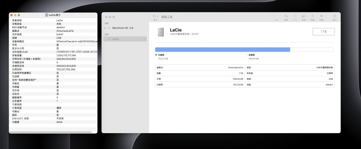Click the 文件系统UUID row in info window

53,52
